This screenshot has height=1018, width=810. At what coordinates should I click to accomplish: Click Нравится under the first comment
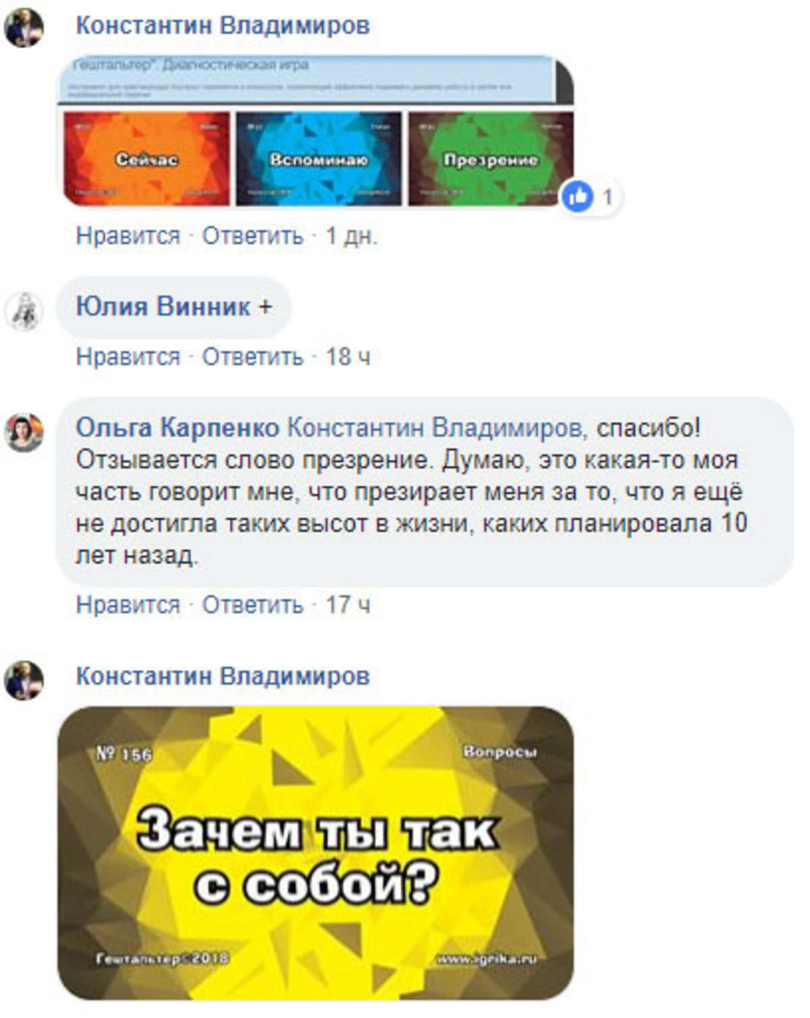click(128, 236)
